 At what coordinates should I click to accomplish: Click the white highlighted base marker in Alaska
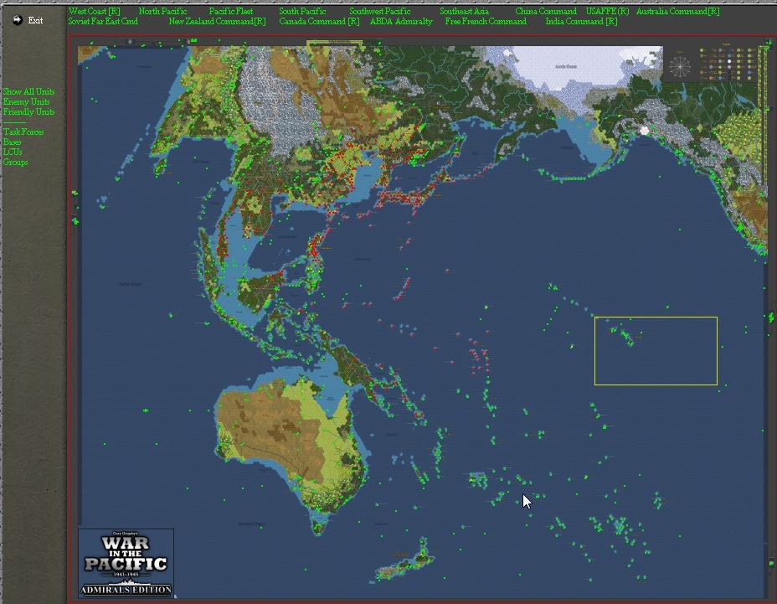pyautogui.click(x=644, y=131)
